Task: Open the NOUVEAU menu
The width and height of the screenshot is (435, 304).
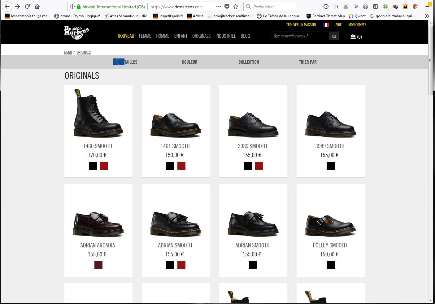Action: pyautogui.click(x=126, y=36)
